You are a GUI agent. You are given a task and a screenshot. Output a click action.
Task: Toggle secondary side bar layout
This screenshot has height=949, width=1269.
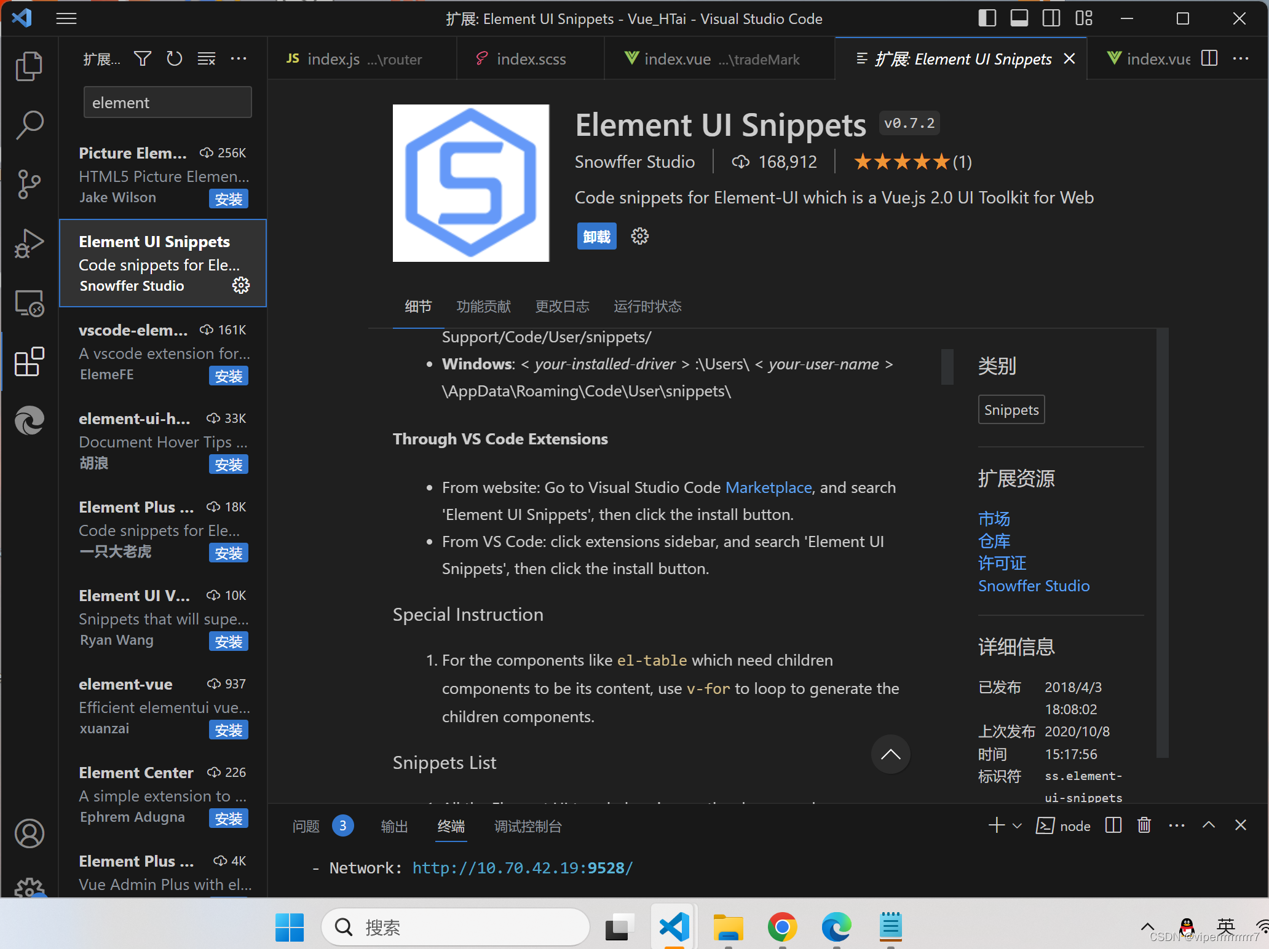tap(1051, 18)
